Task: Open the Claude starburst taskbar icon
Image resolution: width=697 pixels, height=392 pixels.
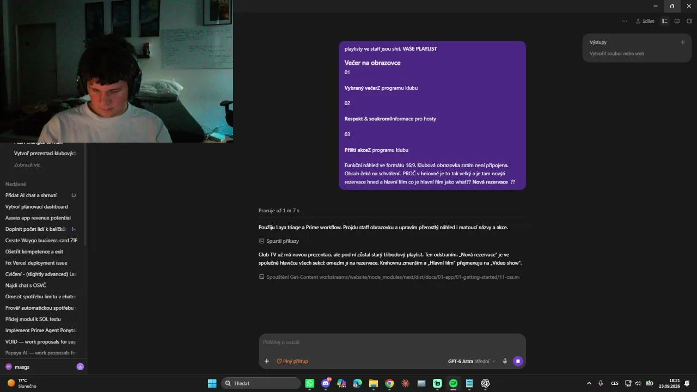Action: pos(405,383)
